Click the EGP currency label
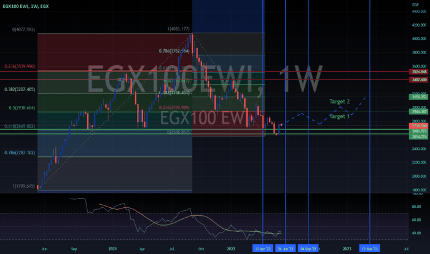Viewport: 430px width, 254px height. point(415,5)
